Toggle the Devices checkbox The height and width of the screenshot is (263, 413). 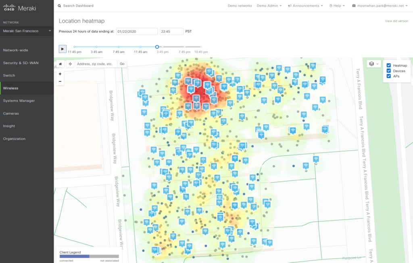click(388, 71)
